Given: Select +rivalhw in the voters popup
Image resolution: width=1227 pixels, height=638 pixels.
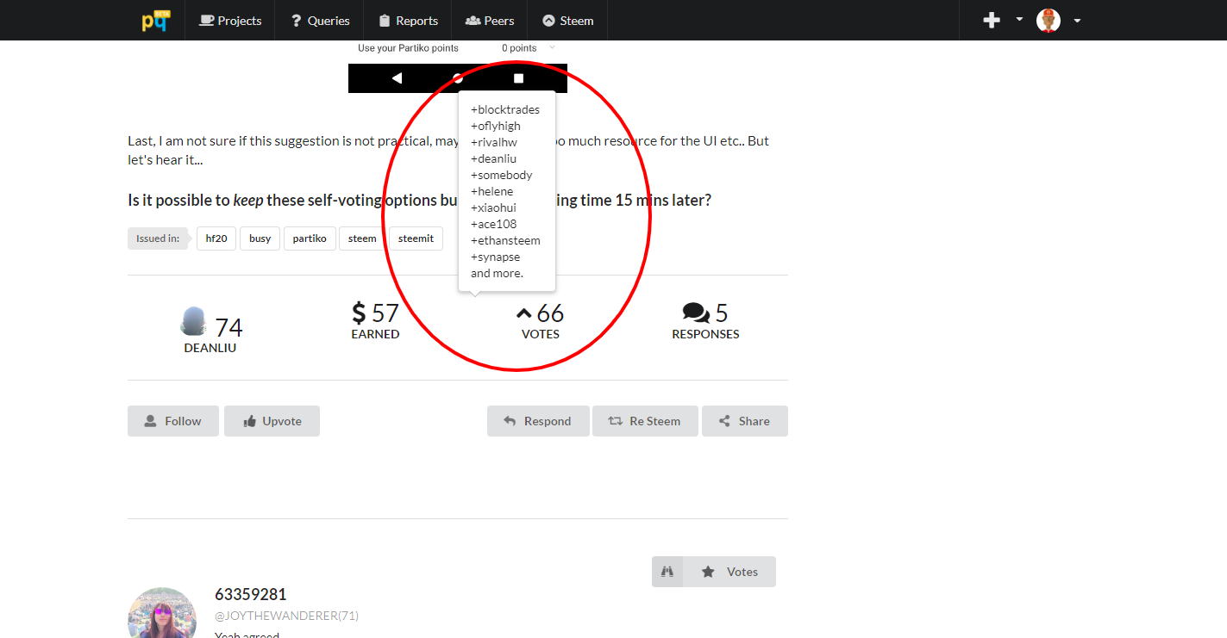Looking at the screenshot, I should point(494,142).
